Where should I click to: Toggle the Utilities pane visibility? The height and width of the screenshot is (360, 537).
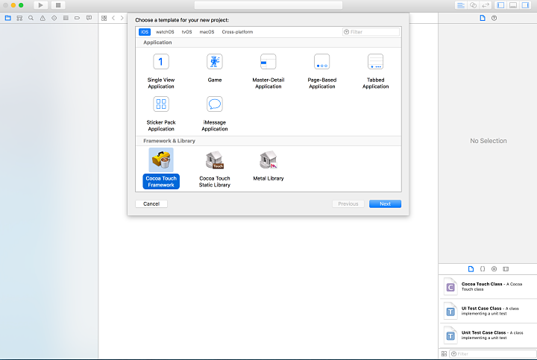point(525,5)
